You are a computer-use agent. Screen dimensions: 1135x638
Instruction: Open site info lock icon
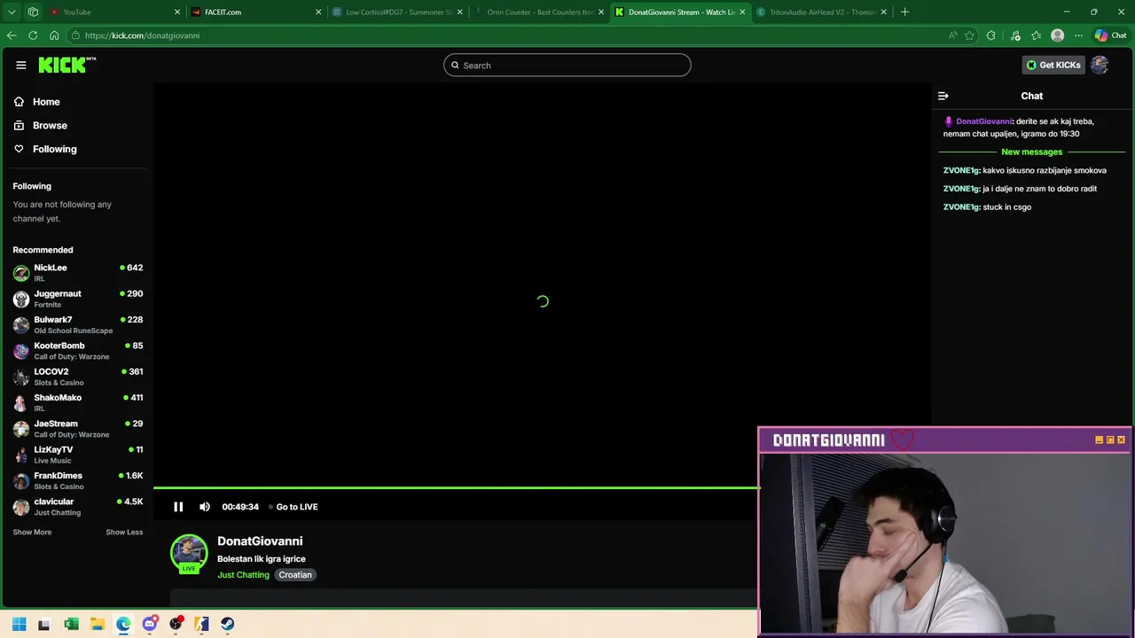pos(76,35)
